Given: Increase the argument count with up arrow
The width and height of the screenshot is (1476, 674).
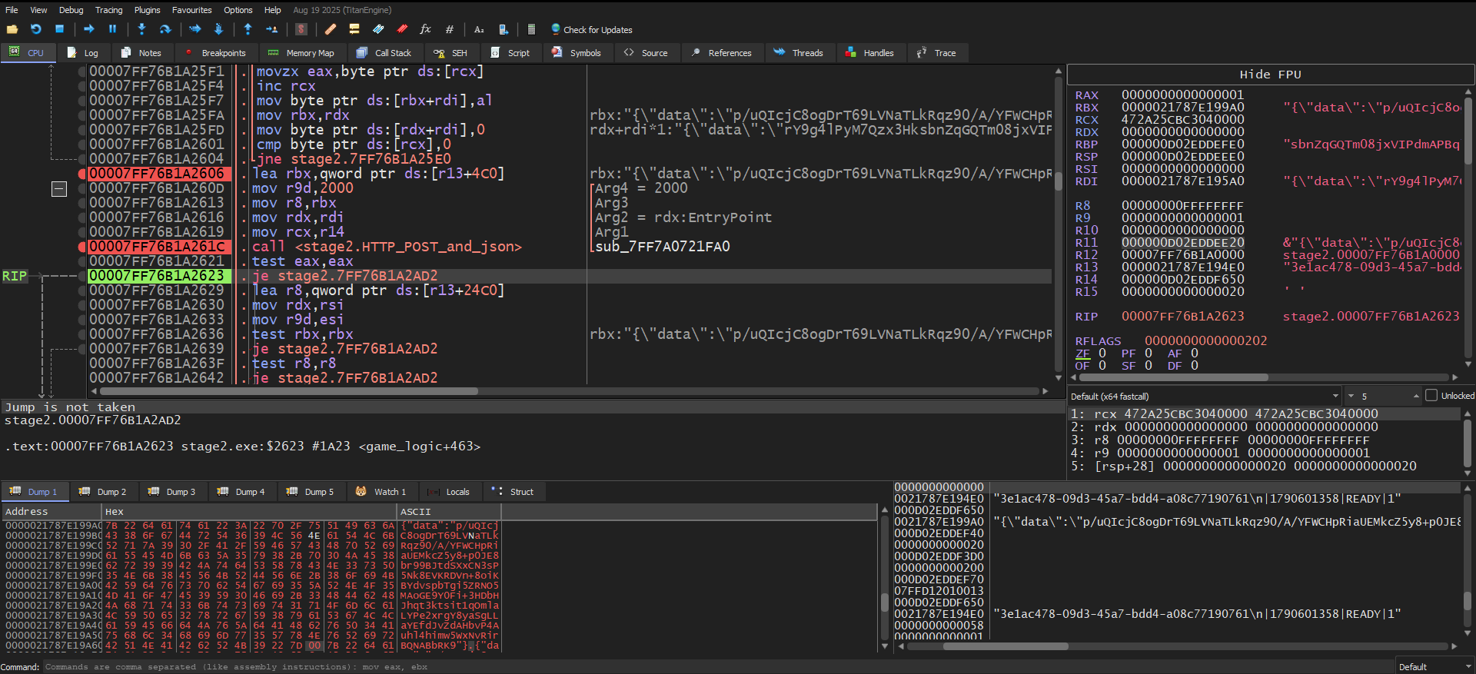Looking at the screenshot, I should click(x=1416, y=396).
